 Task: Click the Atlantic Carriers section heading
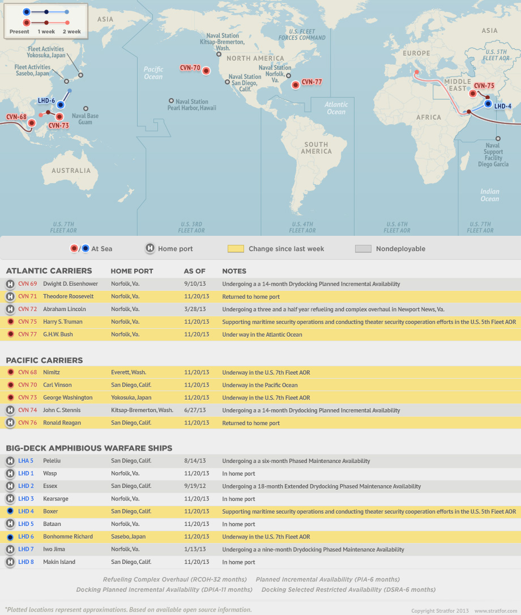click(x=49, y=271)
